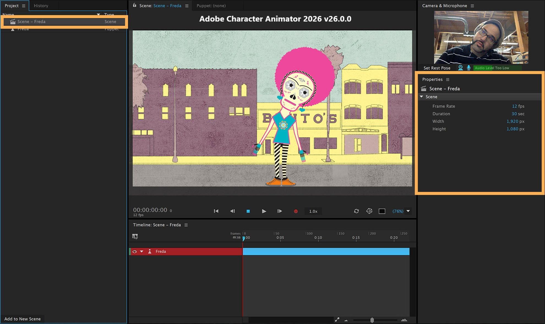Toggle the webcam input on or off
This screenshot has width=545, height=324.
[460, 68]
